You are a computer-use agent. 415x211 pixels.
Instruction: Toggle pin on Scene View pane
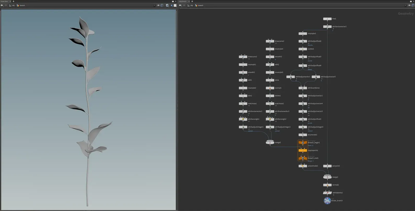click(158, 5)
